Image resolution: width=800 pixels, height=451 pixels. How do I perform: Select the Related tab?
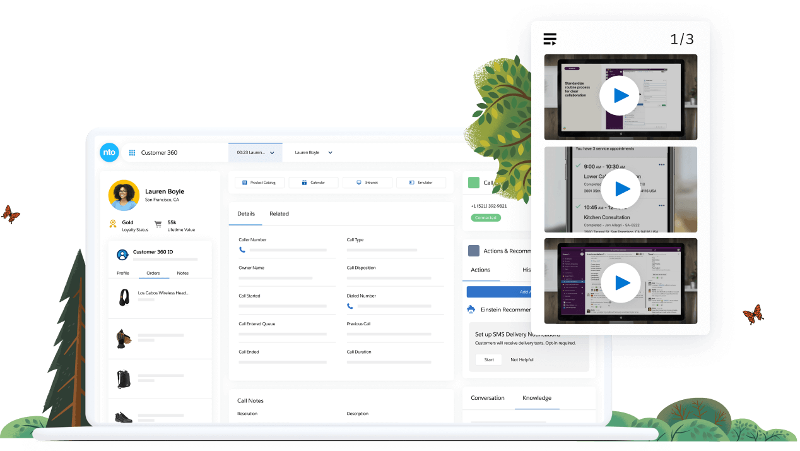279,213
